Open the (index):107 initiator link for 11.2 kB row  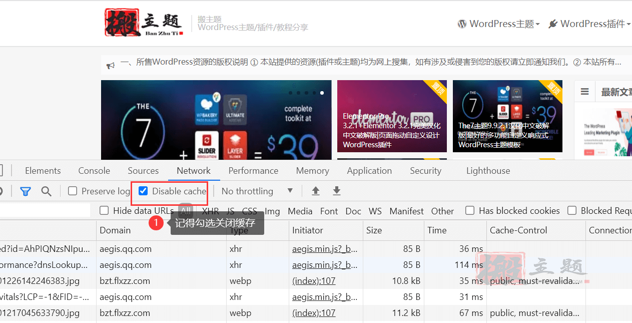tap(314, 313)
